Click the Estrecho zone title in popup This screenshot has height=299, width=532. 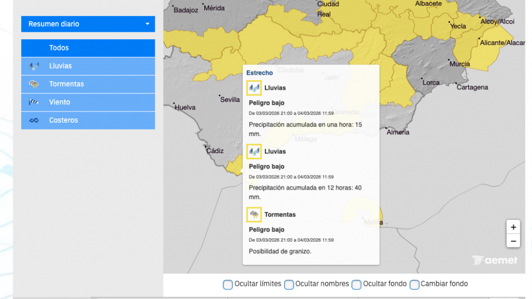tap(260, 73)
